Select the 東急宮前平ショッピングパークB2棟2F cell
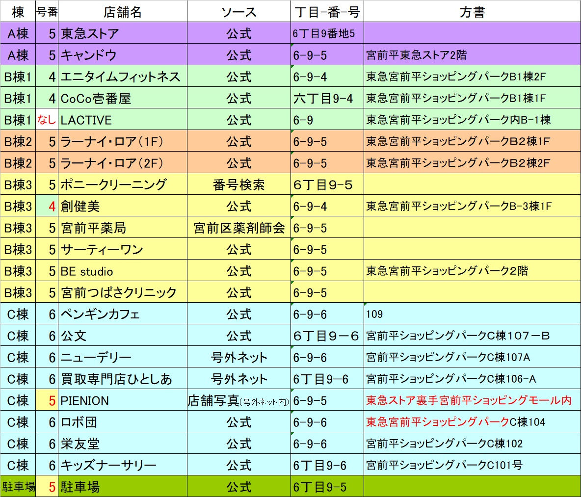Screen dimensions: 581x497 473,162
